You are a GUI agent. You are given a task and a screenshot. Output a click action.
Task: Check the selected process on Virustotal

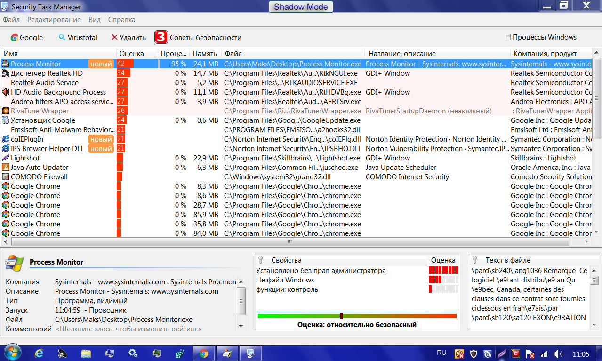[x=78, y=37]
